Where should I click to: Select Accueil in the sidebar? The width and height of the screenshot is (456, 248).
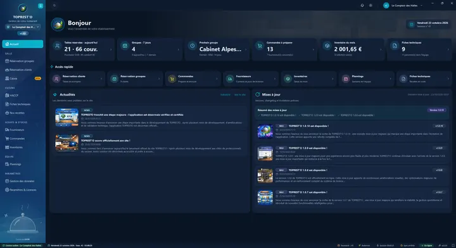pos(23,44)
